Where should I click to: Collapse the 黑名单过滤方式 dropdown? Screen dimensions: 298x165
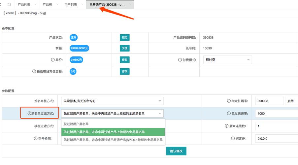click(x=112, y=114)
